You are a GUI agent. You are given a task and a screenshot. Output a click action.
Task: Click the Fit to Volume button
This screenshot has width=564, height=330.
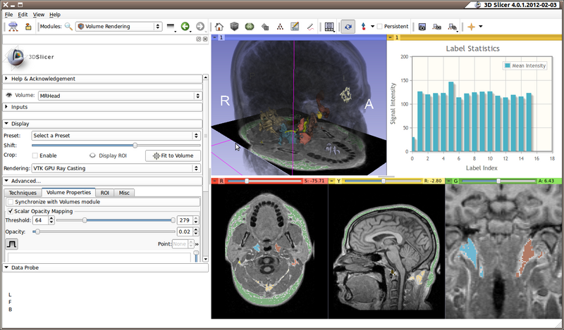pos(173,156)
